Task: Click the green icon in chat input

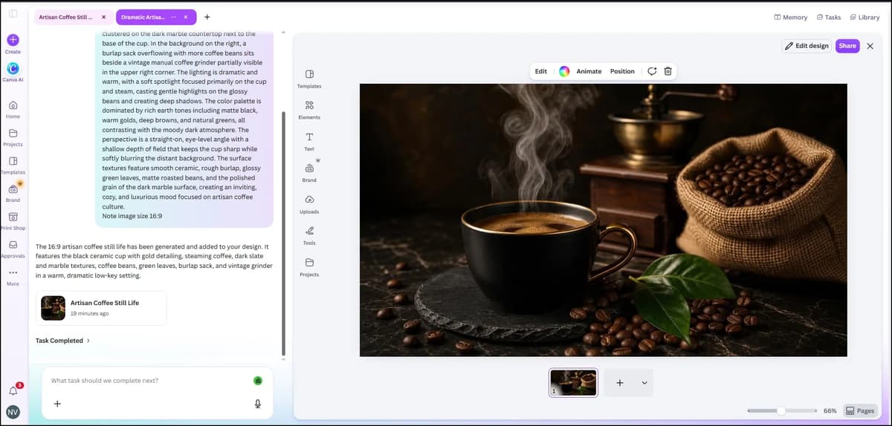Action: [258, 381]
